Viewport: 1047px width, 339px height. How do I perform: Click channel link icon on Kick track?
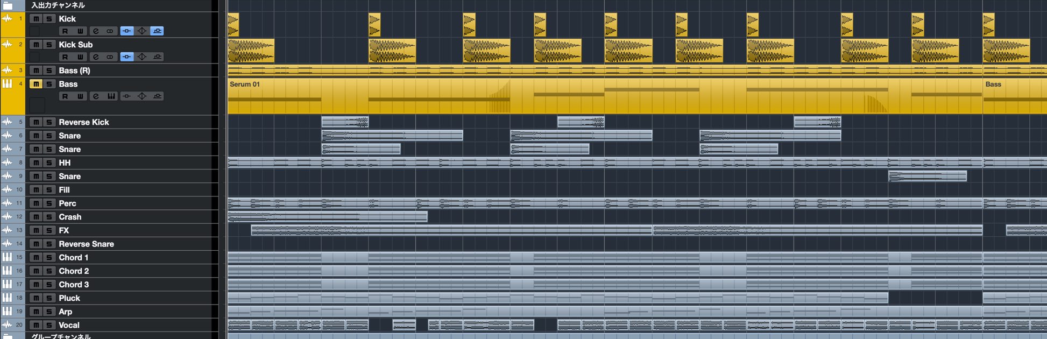110,31
